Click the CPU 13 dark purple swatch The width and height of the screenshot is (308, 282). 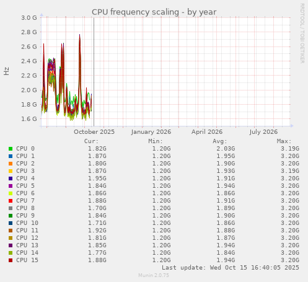(x=11, y=245)
